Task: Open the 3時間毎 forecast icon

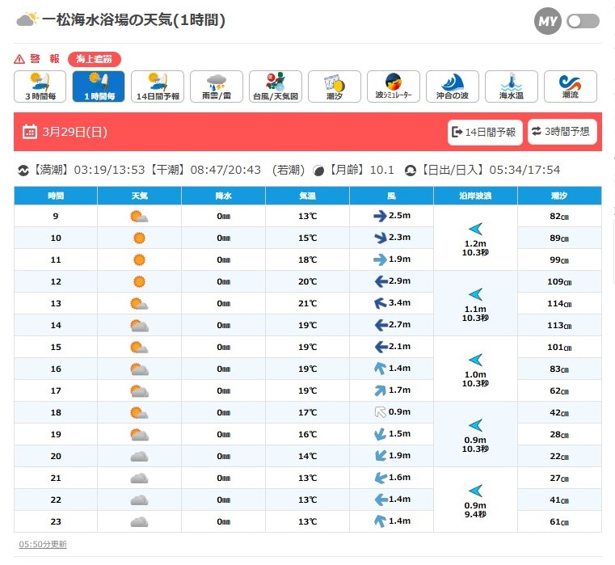Action: point(40,86)
